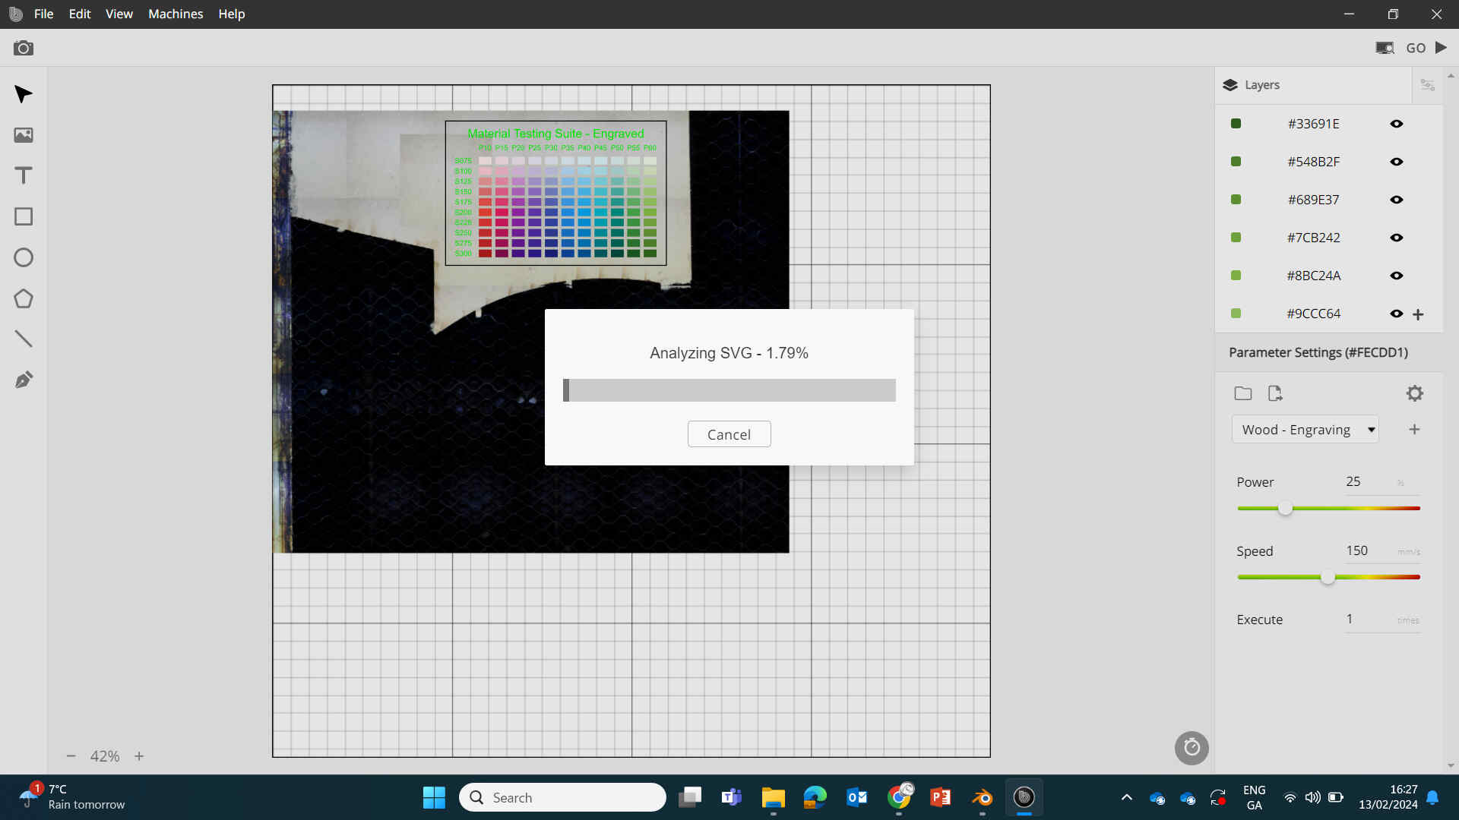Hide the #9CCC64 layer
This screenshot has width=1459, height=820.
pos(1397,314)
